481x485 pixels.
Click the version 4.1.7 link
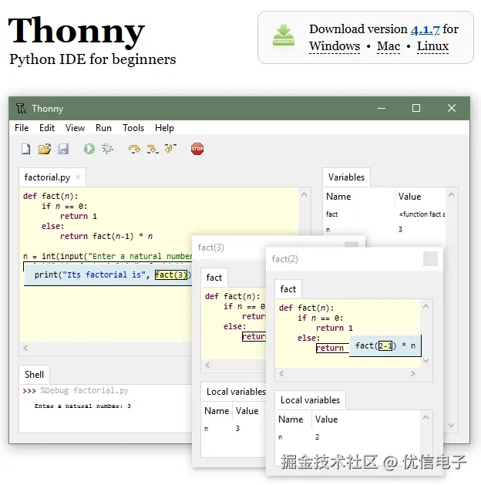425,29
